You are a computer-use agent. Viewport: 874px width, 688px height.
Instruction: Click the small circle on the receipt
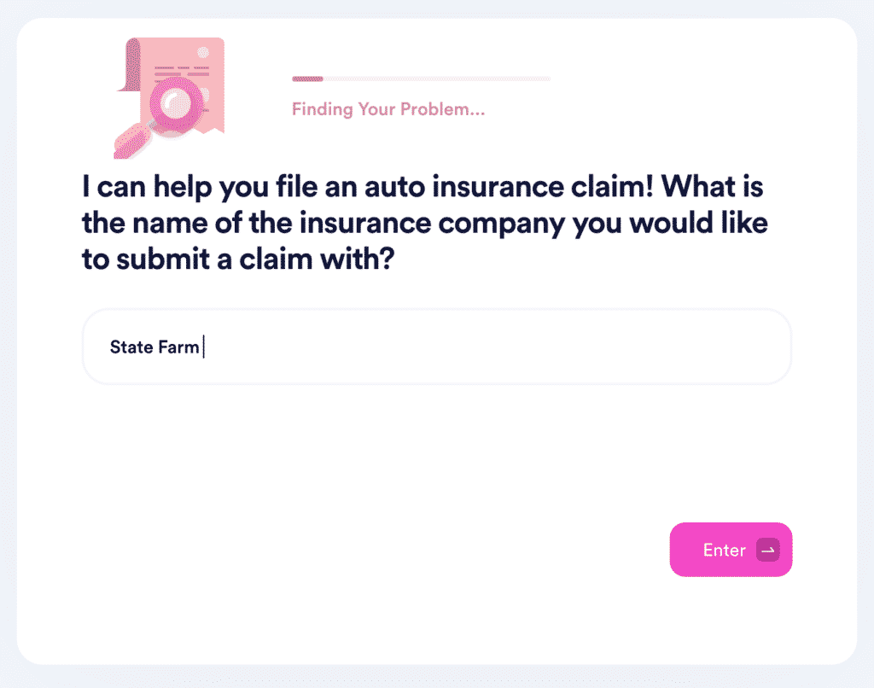[x=203, y=52]
